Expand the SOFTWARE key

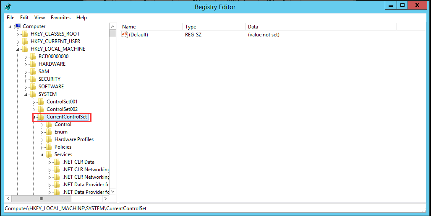click(x=26, y=87)
